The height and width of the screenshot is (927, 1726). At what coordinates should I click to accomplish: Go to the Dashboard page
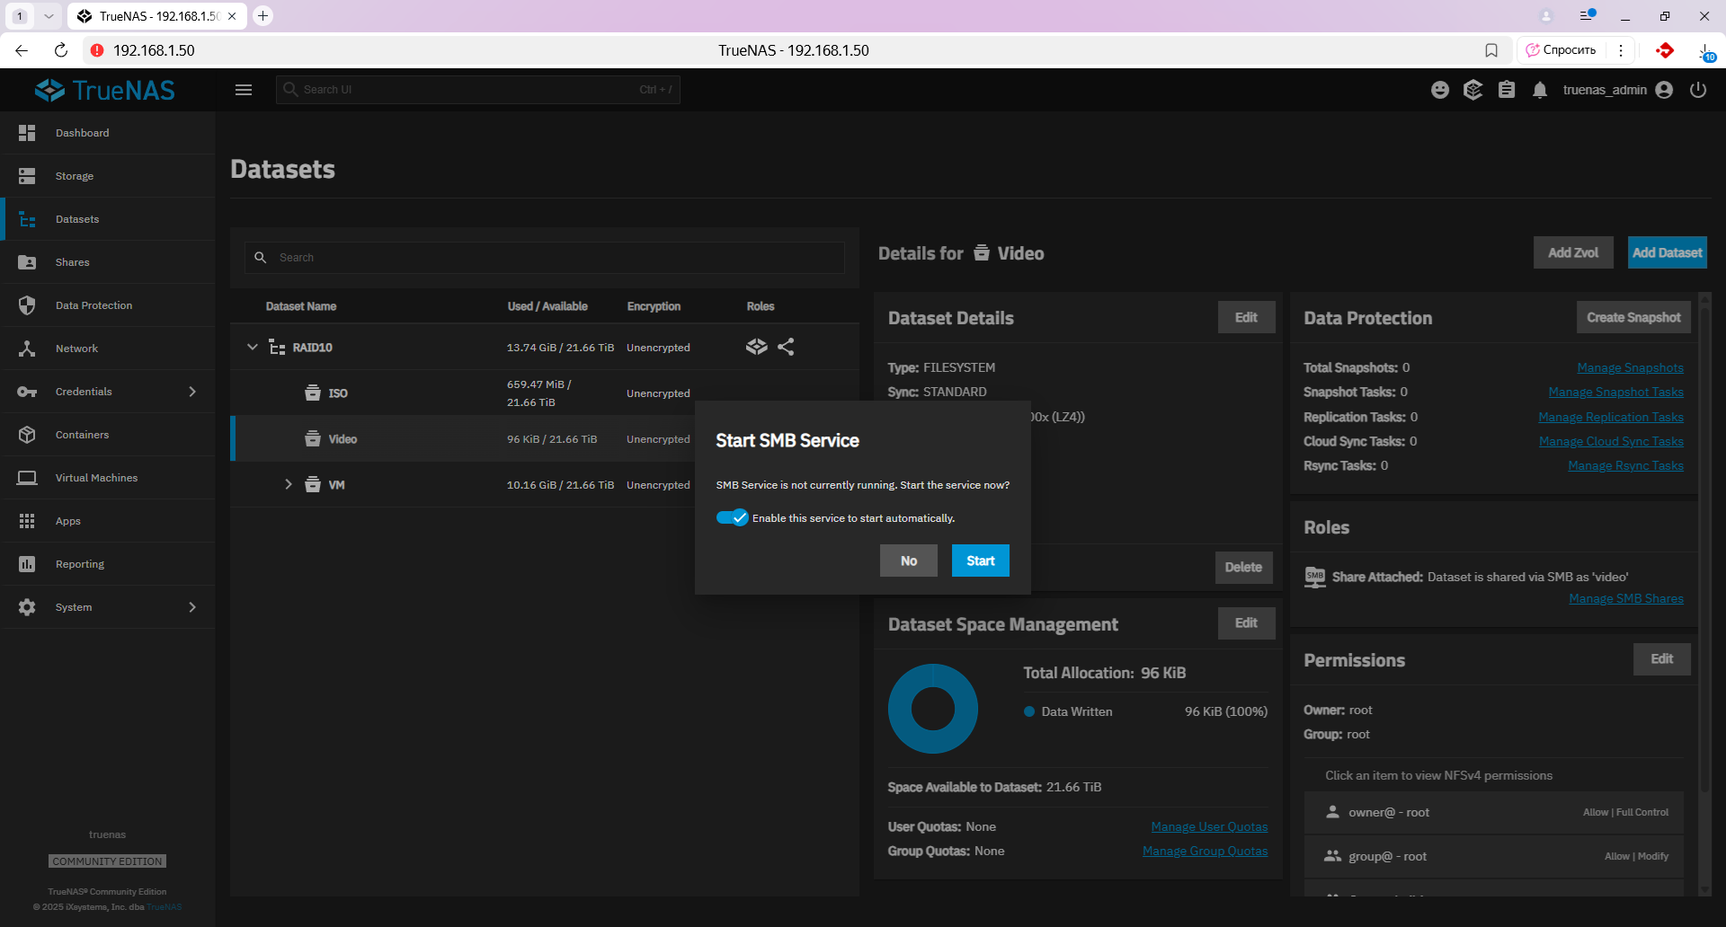pos(82,133)
